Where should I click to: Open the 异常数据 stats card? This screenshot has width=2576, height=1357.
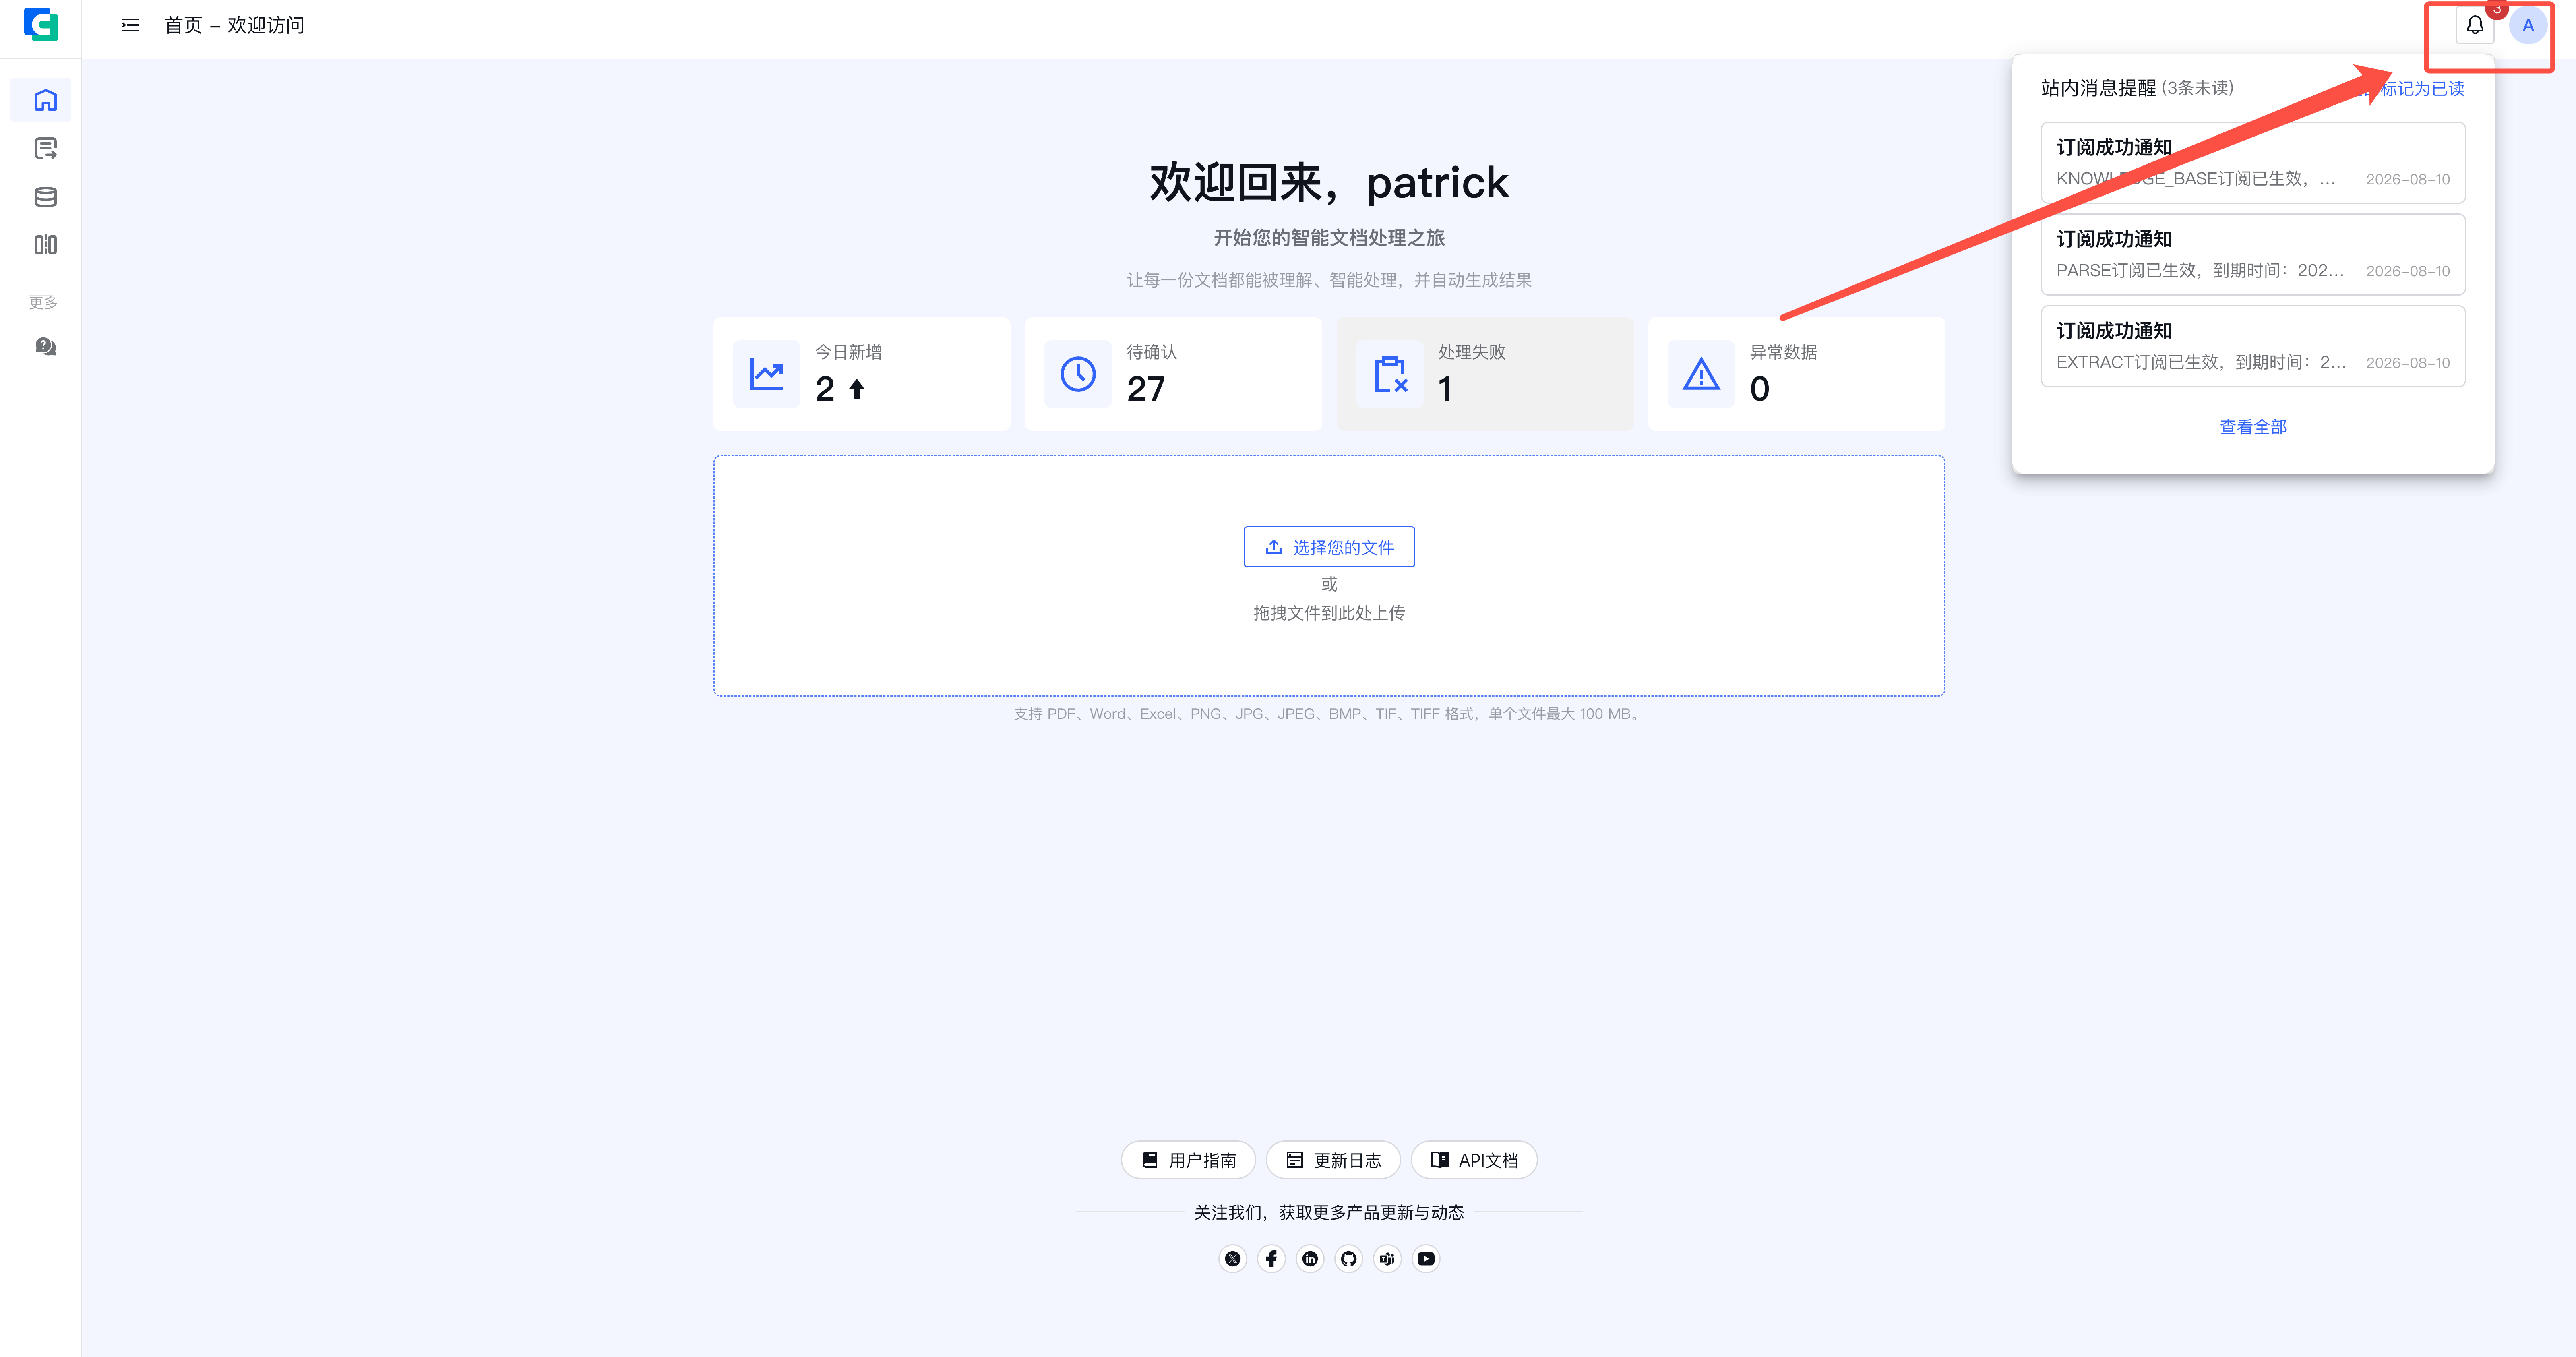pyautogui.click(x=1796, y=374)
